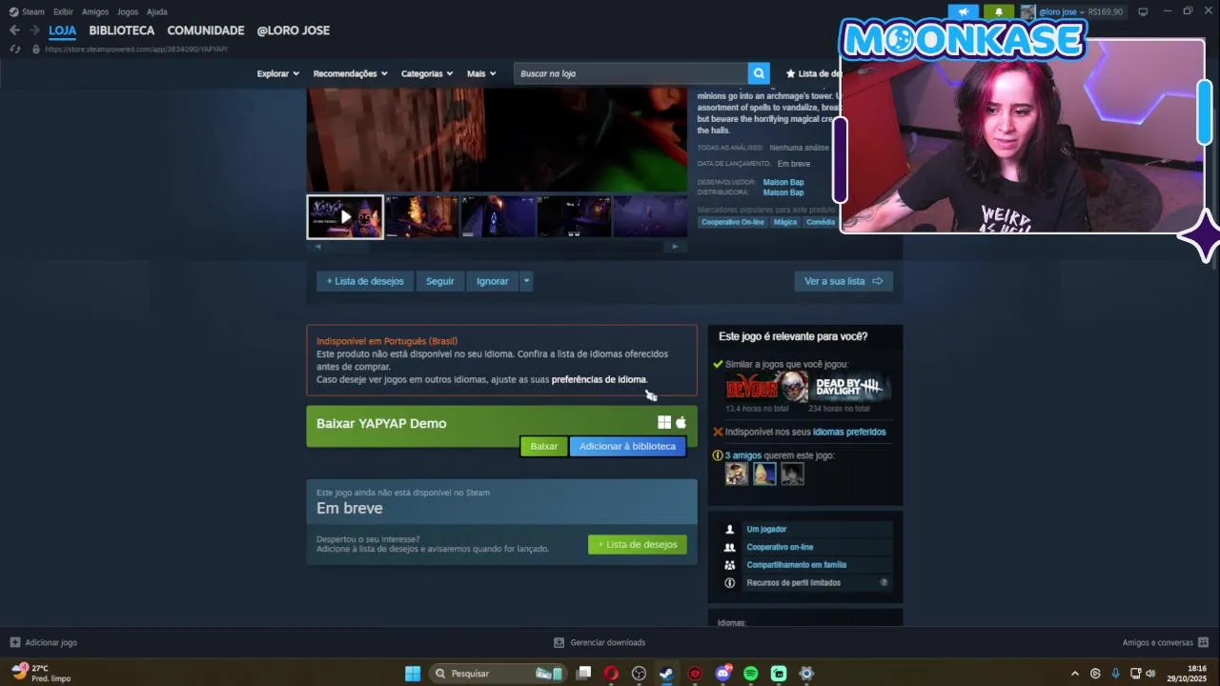The image size is (1220, 686).
Task: Add to wishlist with the blue Lista de desejos button
Action: point(365,281)
